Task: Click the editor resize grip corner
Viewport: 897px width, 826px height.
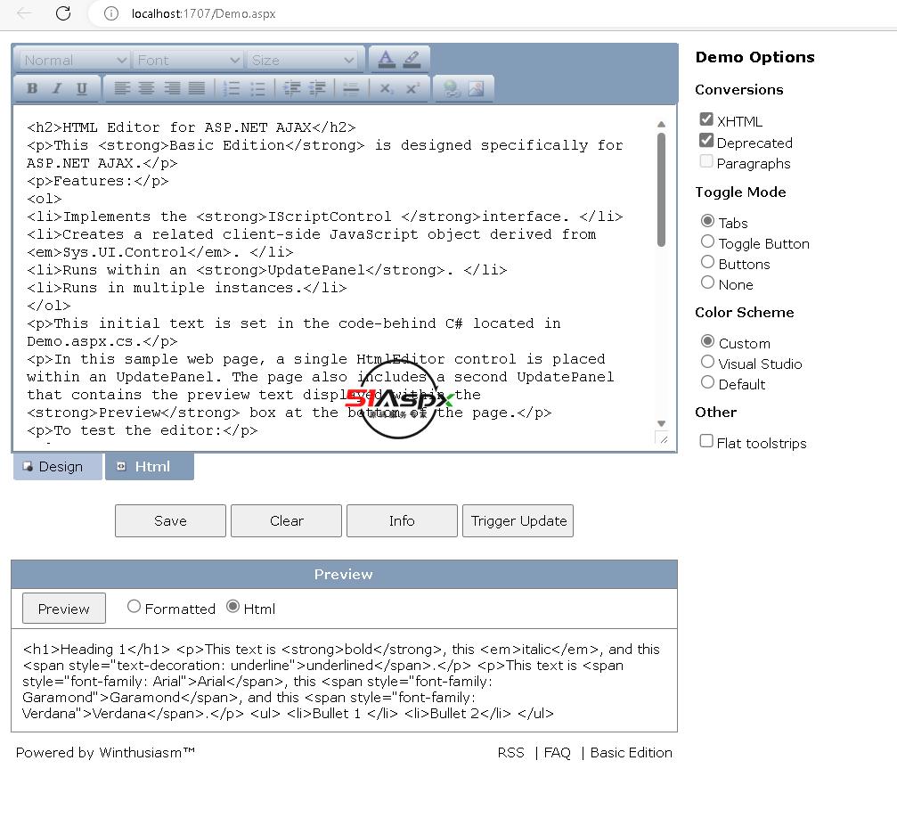Action: point(663,438)
